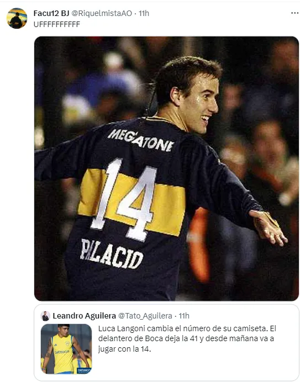Visit the @Tato_Aguilera handle
The image size is (300, 382).
click(145, 316)
